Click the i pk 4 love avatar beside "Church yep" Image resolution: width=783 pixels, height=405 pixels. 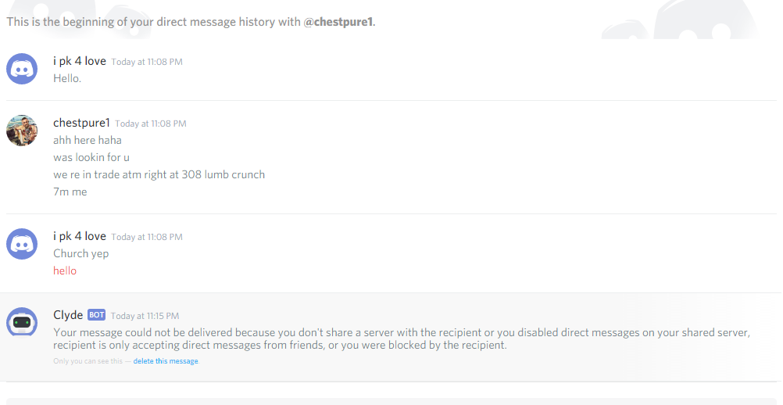pos(22,244)
